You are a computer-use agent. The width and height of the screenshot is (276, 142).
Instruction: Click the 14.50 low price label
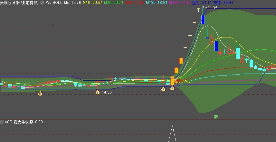click(x=107, y=92)
